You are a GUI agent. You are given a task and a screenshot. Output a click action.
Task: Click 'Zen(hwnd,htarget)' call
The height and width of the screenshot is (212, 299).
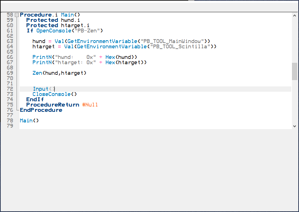click(60, 73)
